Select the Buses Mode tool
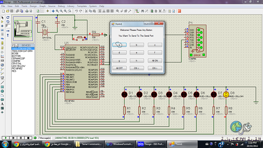Viewport: 263px width, 148px height. (2, 39)
